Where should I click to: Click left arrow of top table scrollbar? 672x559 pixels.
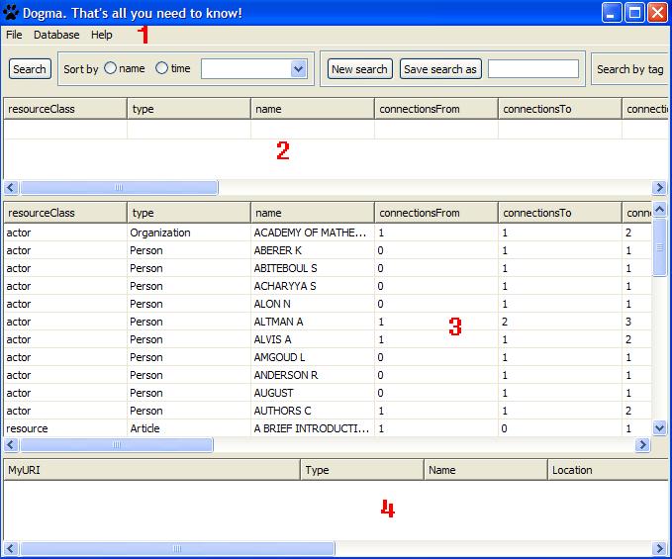click(x=11, y=188)
